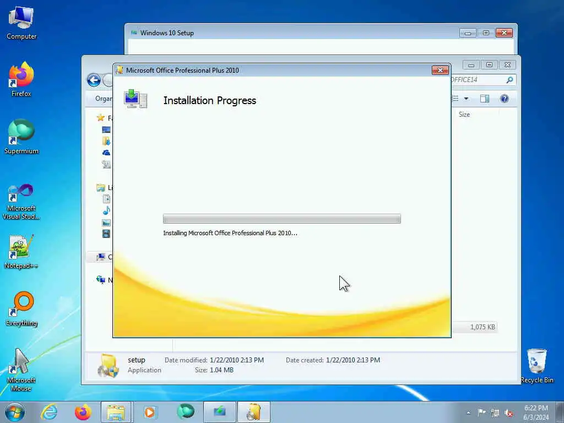This screenshot has width=564, height=423.
Task: Close the Windows 10 Setup window
Action: 504,33
